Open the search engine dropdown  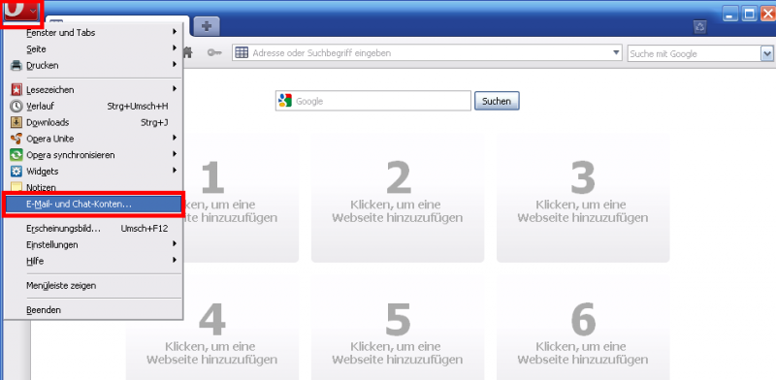[767, 53]
